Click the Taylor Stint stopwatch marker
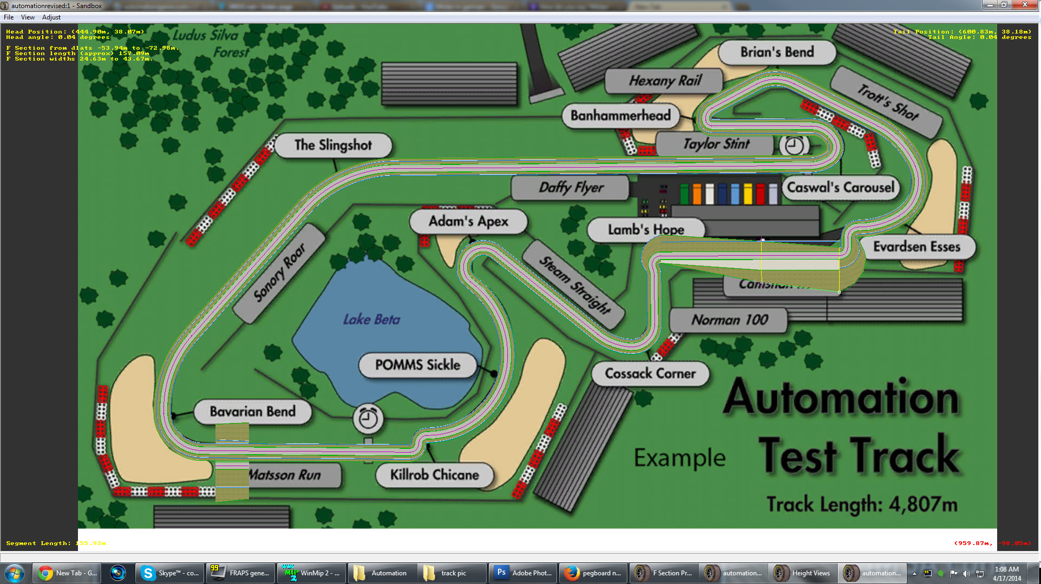1041x584 pixels. [x=794, y=145]
